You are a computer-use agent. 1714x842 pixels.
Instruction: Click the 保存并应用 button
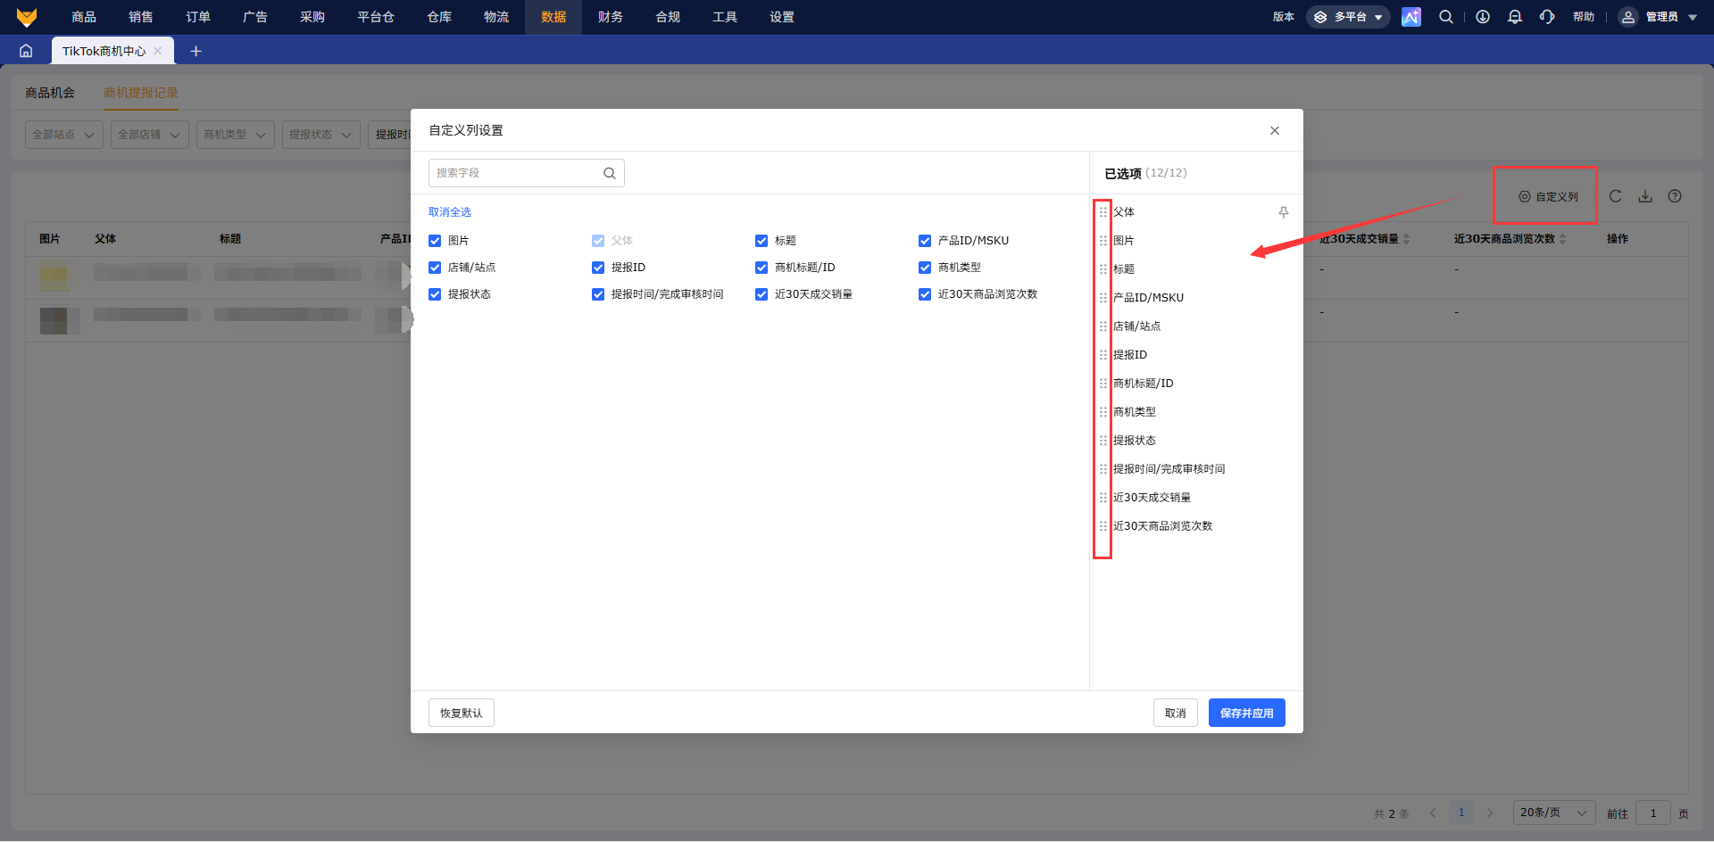[x=1247, y=713]
